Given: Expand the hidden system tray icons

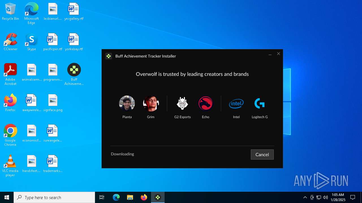Looking at the screenshot, I should click(305, 197).
